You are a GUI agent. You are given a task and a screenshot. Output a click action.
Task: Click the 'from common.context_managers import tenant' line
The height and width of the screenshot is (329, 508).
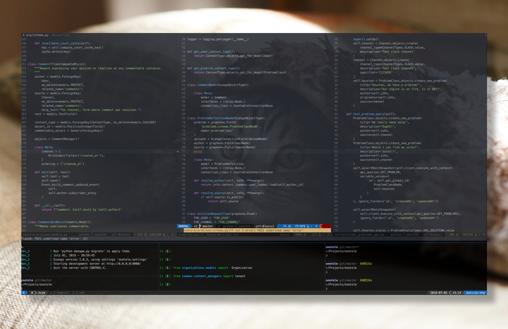(x=209, y=276)
